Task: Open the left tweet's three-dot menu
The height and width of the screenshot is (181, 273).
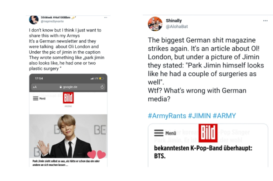Action: tap(105, 18)
